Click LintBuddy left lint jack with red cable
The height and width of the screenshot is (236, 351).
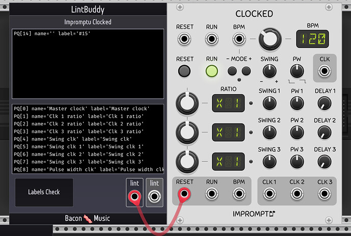click(134, 197)
